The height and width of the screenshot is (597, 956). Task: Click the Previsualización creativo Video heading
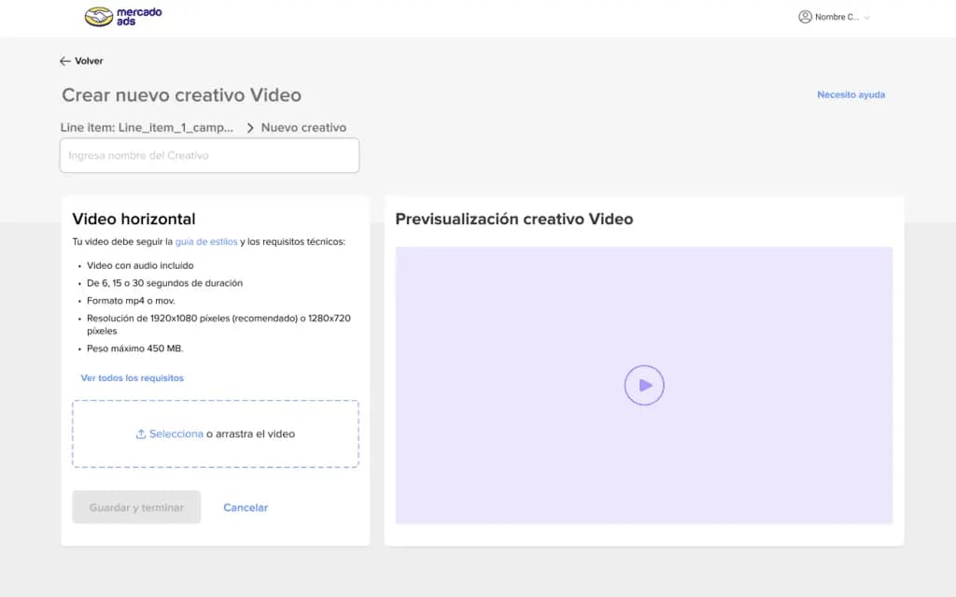pyautogui.click(x=514, y=220)
